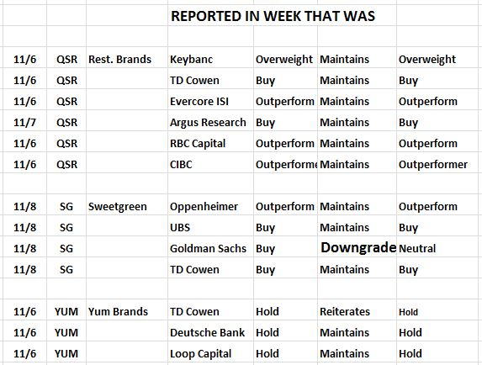This screenshot has width=482, height=365.
Task: Select the Outperformer rating cell
Action: coord(433,164)
